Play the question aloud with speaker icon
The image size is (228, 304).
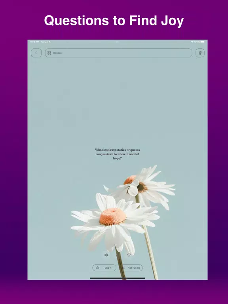pos(106,255)
